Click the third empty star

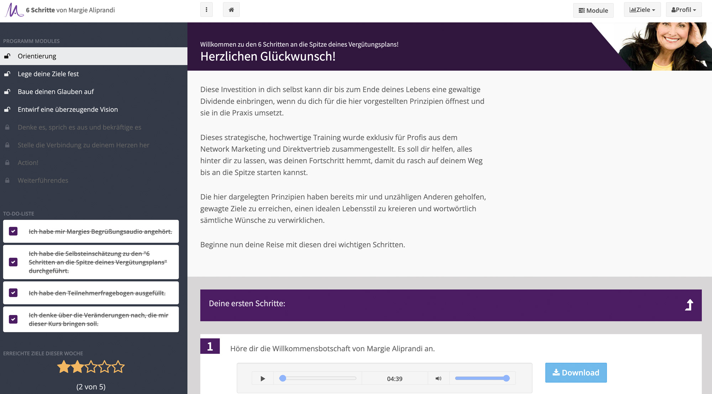(x=91, y=367)
